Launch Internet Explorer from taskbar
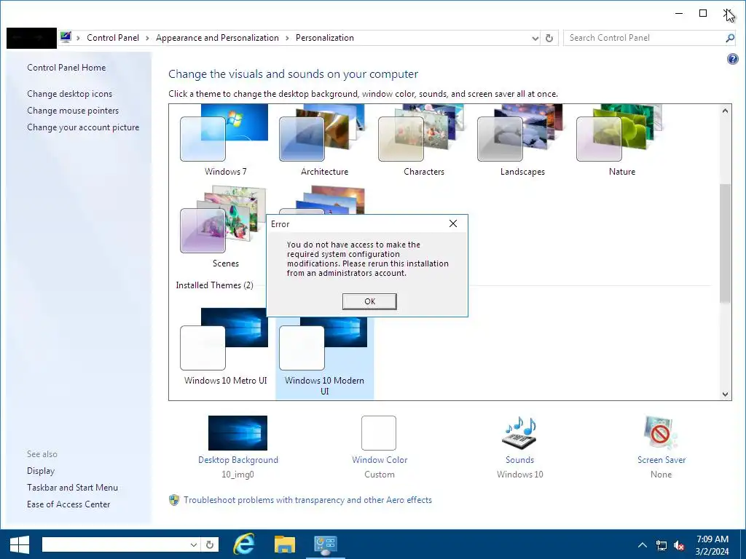This screenshot has width=746, height=559. pos(243,544)
